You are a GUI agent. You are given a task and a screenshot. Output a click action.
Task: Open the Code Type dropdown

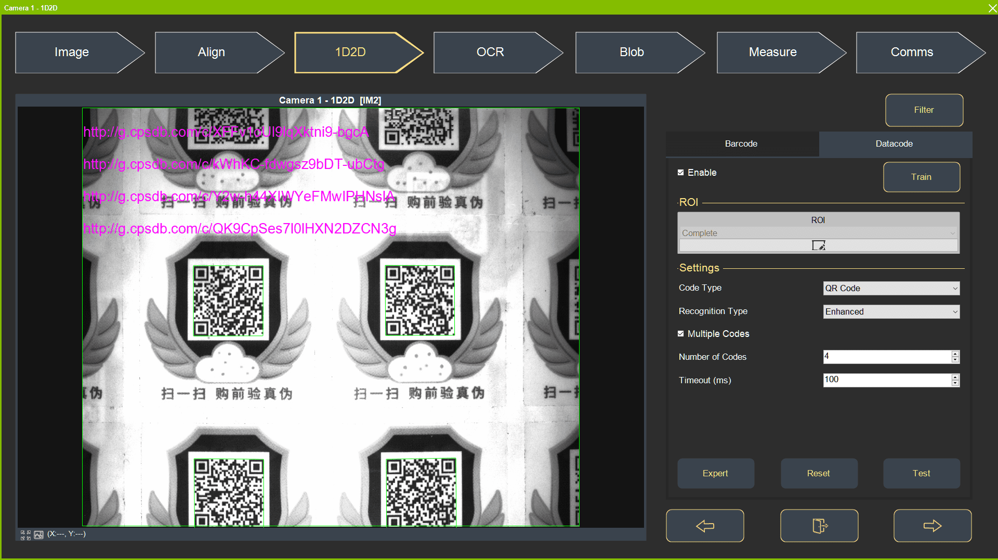(x=891, y=288)
